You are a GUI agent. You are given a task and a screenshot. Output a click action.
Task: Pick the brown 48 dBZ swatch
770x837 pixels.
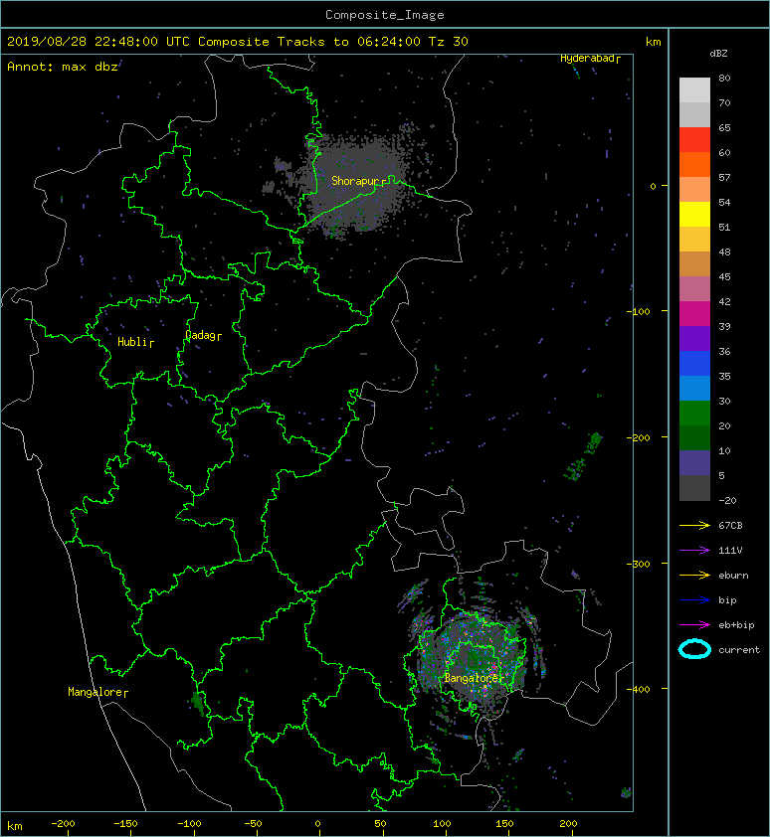pyautogui.click(x=694, y=263)
